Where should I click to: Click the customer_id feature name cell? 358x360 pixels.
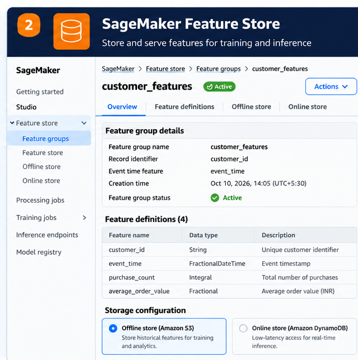pos(127,250)
